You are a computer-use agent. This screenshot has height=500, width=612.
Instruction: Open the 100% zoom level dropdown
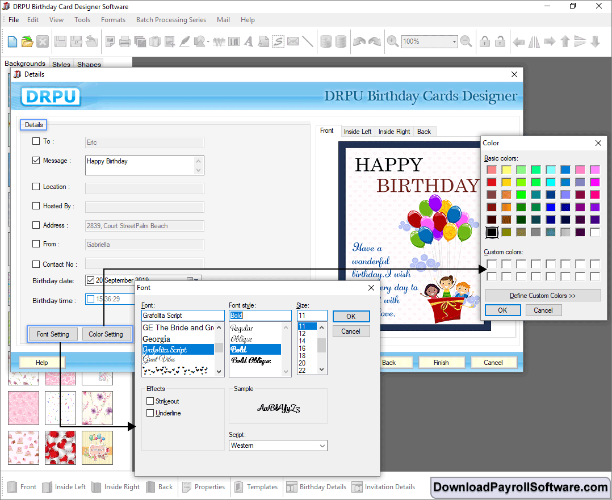(454, 41)
